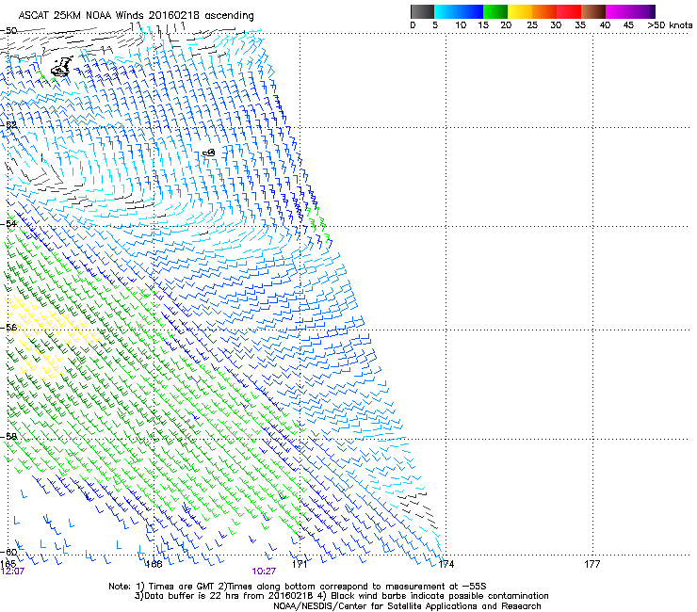697x612 pixels.
Task: Click the '-60' latitude label
Action: click(x=8, y=552)
